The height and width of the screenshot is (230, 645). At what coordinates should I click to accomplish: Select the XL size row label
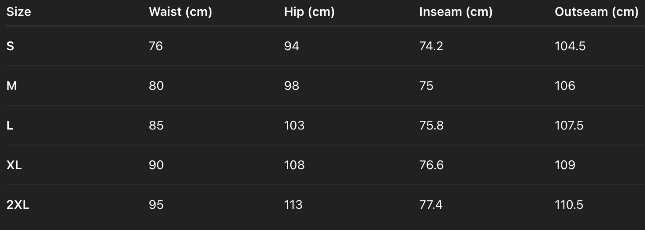(x=14, y=165)
